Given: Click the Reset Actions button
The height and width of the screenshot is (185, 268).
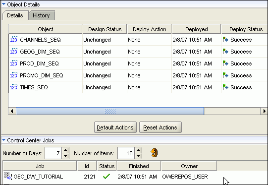Looking at the screenshot, I should (160, 127).
